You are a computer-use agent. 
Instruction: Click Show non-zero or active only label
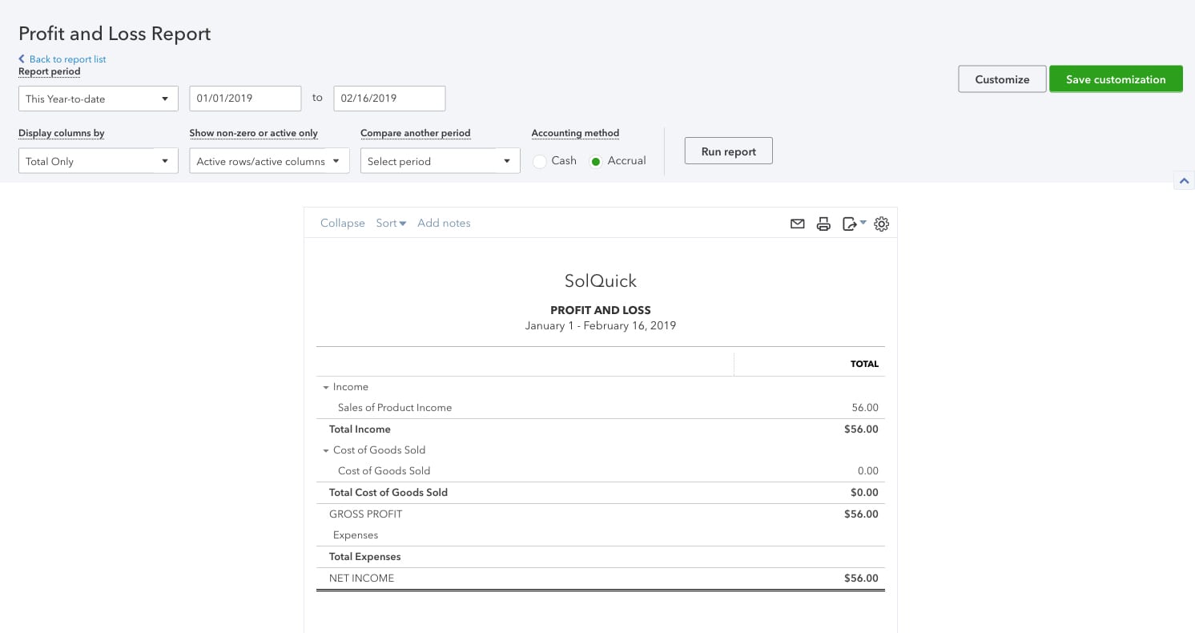coord(254,133)
